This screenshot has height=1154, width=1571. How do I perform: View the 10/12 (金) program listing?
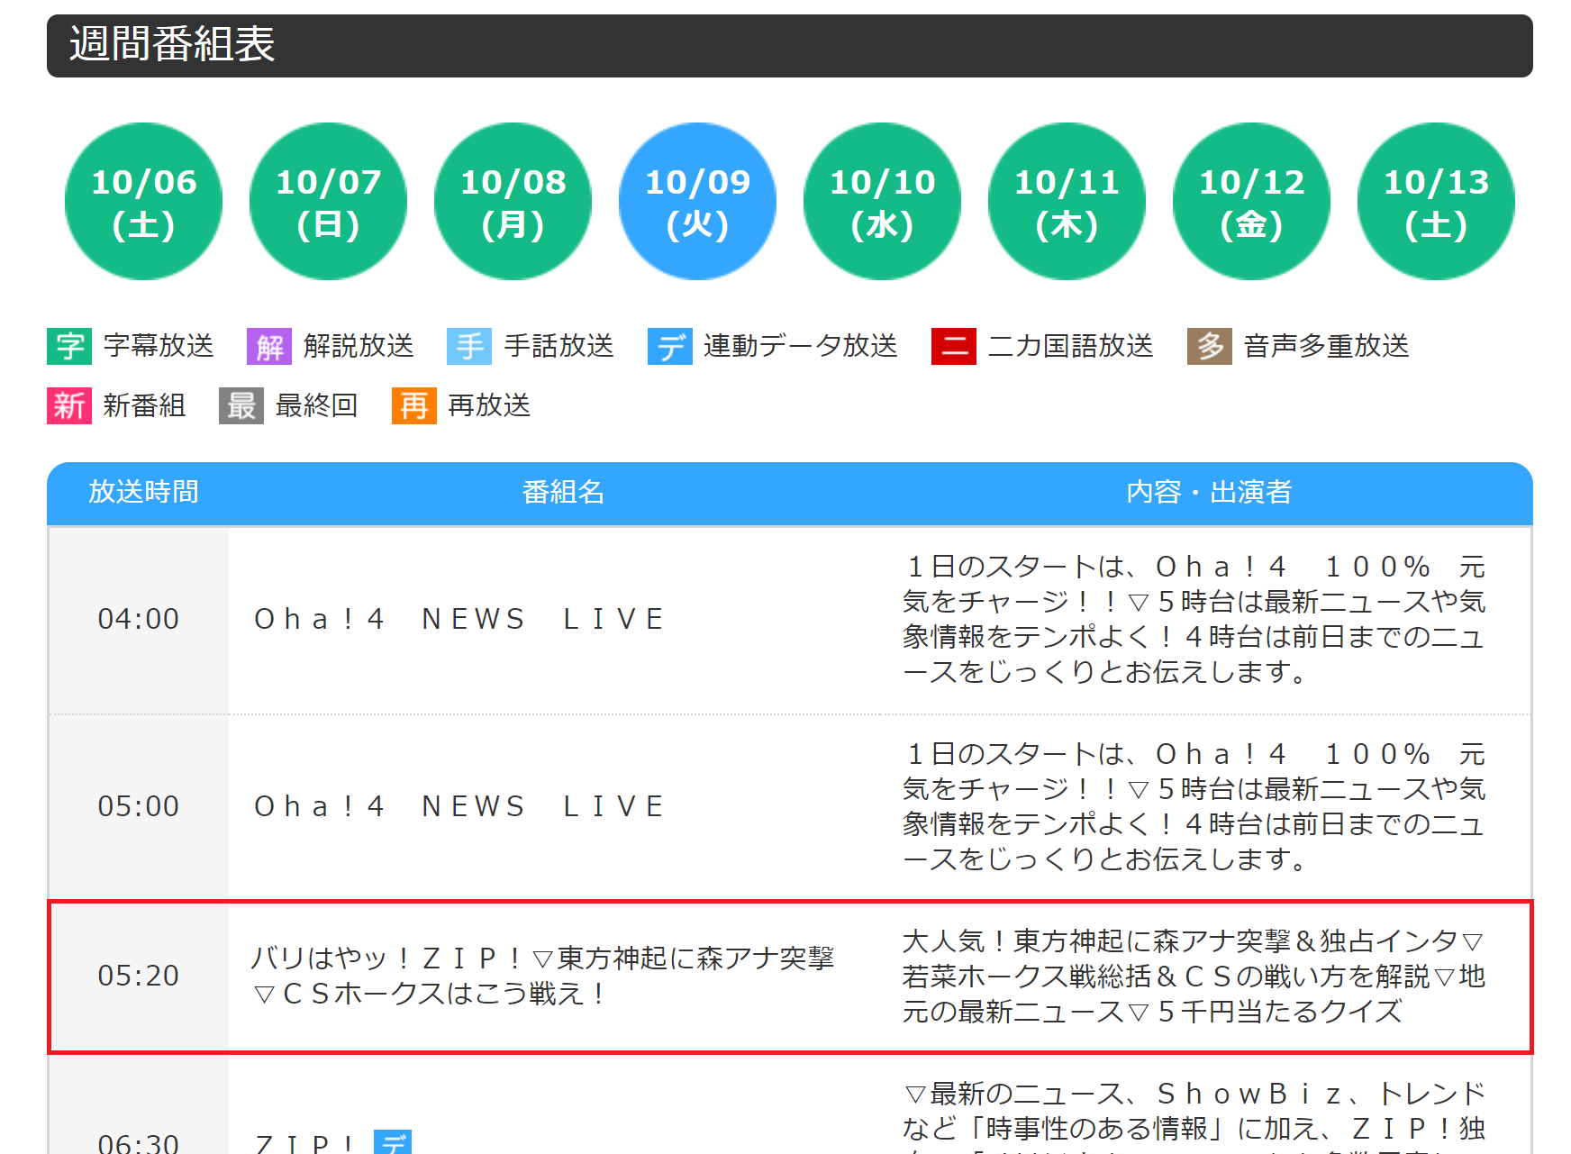coord(1252,202)
